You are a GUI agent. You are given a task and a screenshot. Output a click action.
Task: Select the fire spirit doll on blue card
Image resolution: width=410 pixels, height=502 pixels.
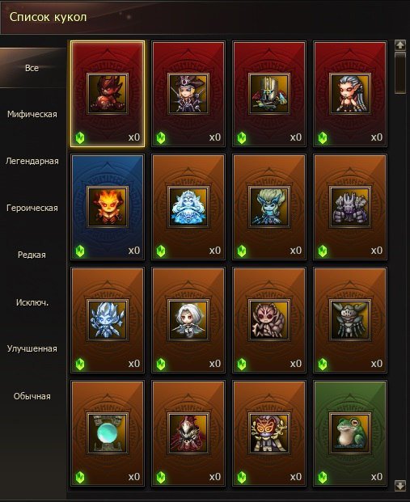tap(108, 207)
